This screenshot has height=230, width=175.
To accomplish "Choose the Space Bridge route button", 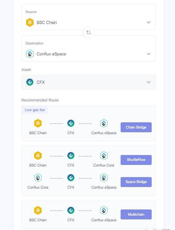I will point(136,182).
